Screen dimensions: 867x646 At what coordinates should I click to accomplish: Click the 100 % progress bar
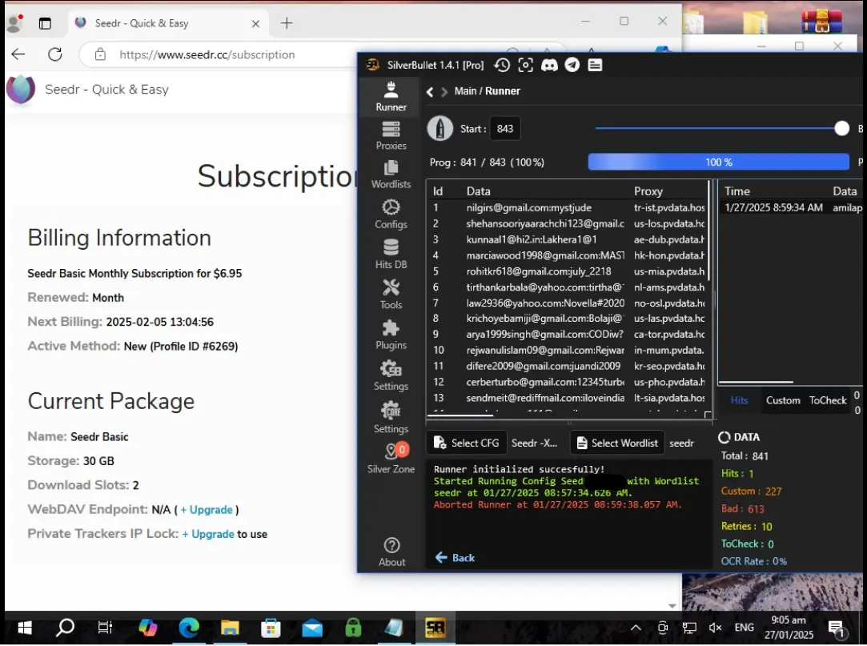pos(718,163)
